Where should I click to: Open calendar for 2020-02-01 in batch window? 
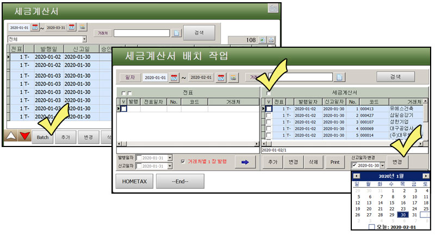pos(221,78)
